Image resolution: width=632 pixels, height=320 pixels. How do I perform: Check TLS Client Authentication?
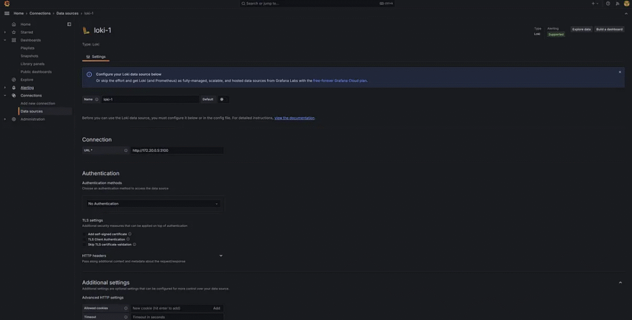(x=84, y=239)
